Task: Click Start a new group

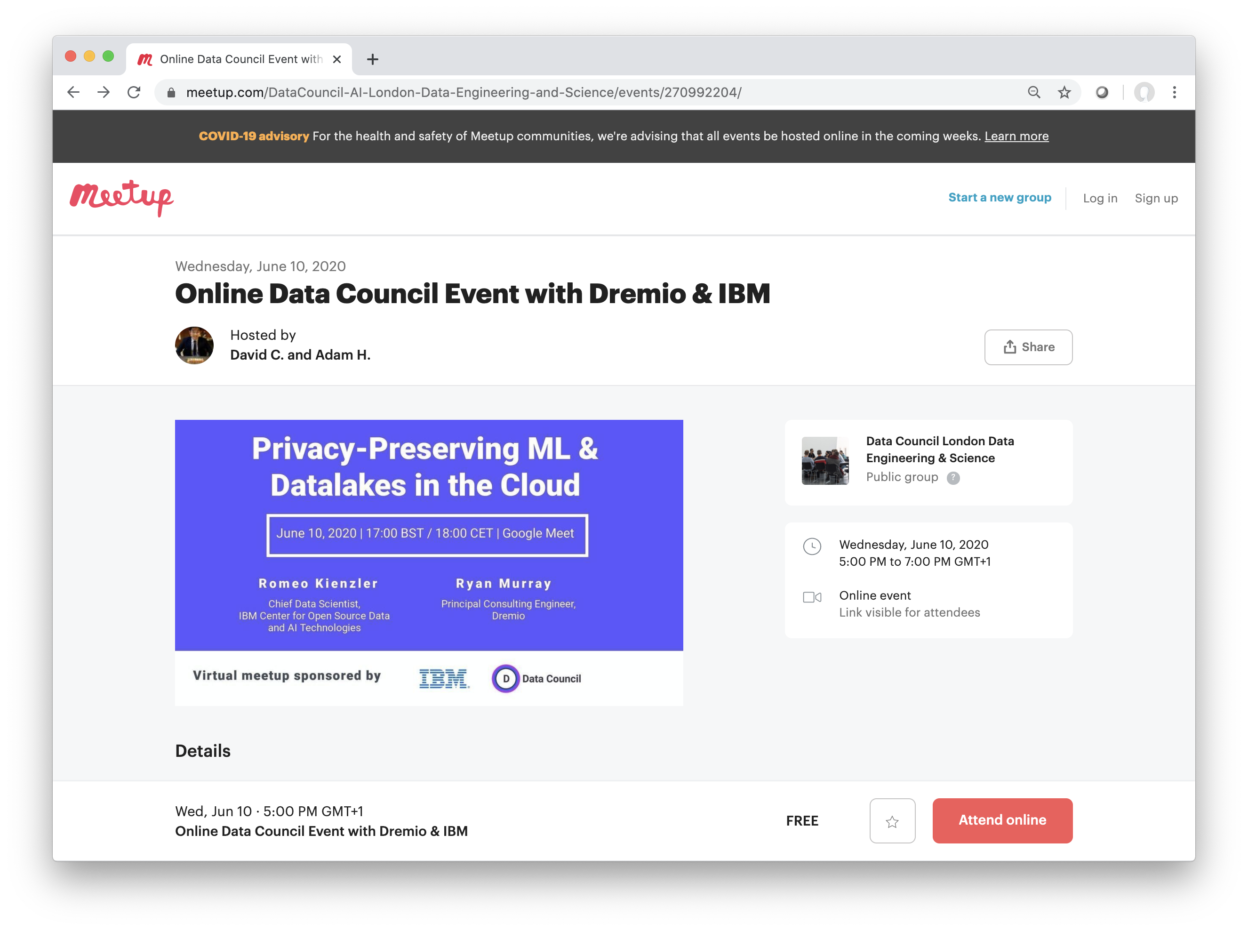Action: click(x=999, y=197)
